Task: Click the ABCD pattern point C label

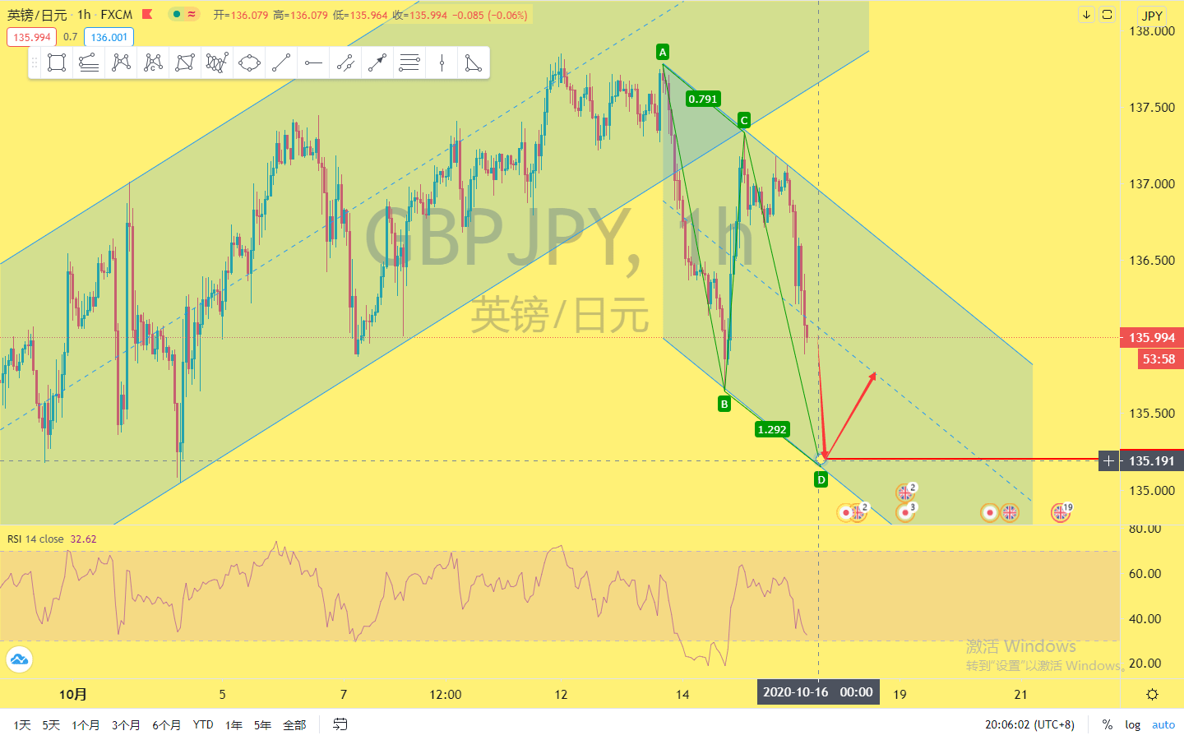Action: [x=743, y=120]
